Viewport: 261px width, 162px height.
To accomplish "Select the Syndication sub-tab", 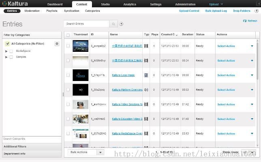I will (72, 11).
